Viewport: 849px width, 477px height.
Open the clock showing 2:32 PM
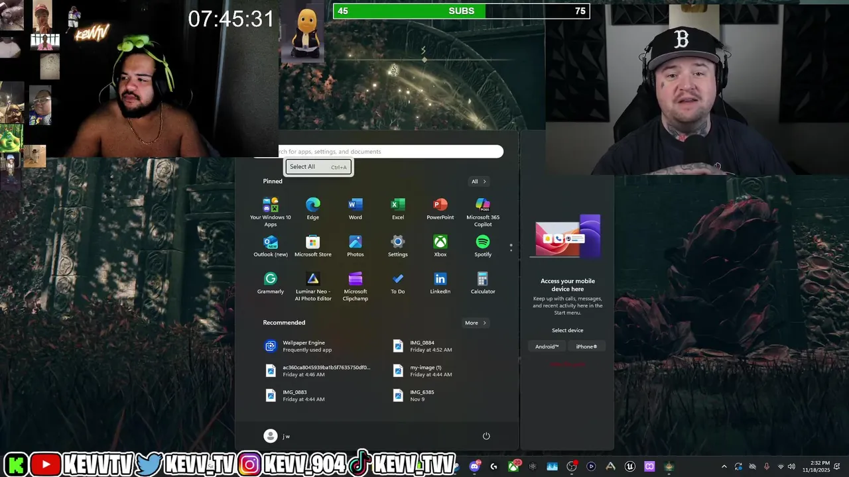click(816, 466)
